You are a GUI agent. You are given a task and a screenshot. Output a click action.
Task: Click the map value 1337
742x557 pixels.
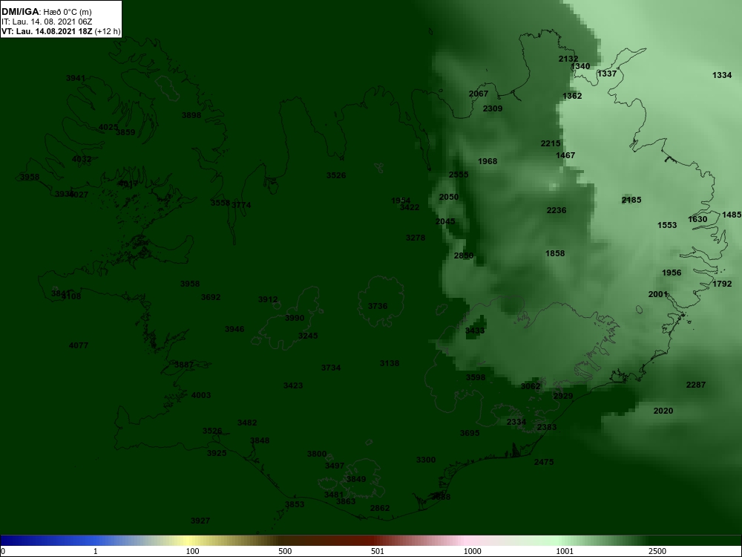[x=607, y=74]
